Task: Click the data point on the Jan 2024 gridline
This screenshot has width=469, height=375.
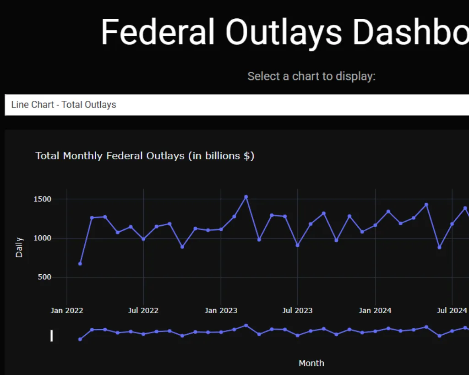Action: click(375, 225)
